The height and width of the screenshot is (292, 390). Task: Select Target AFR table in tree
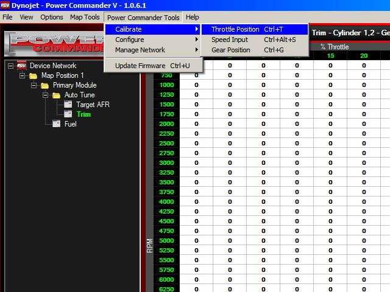point(93,105)
